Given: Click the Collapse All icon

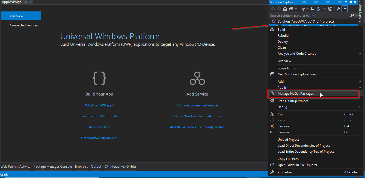Looking at the screenshot, I should click(x=324, y=9).
